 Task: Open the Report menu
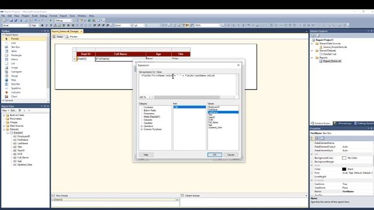pos(63,16)
